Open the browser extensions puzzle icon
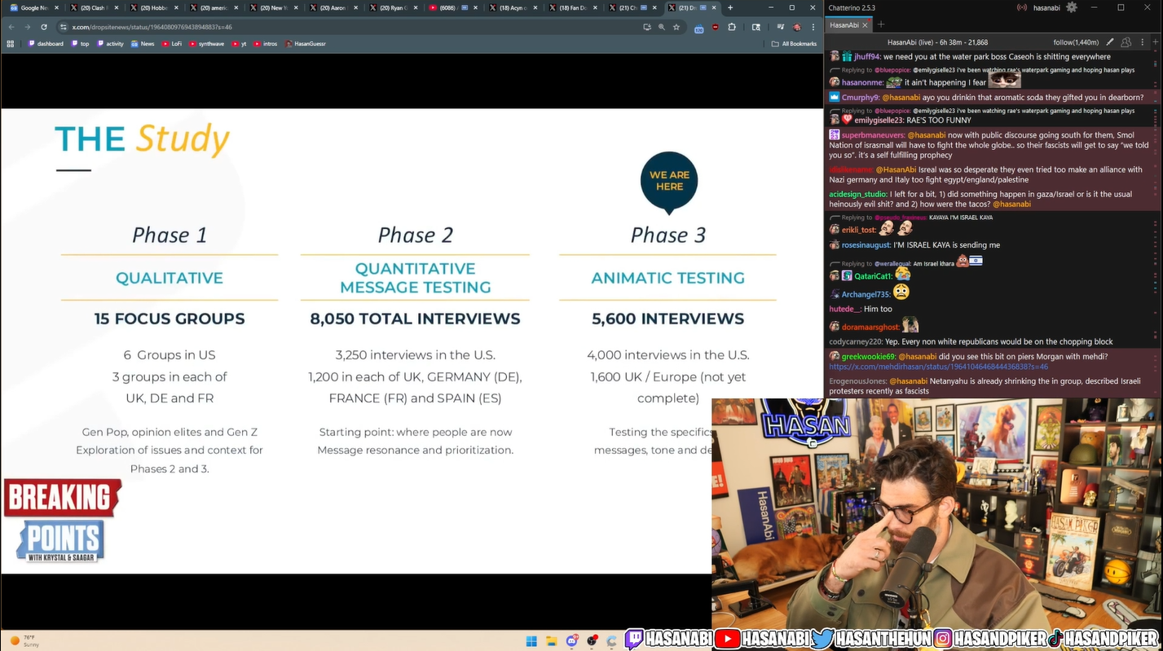This screenshot has width=1163, height=651. click(x=732, y=27)
